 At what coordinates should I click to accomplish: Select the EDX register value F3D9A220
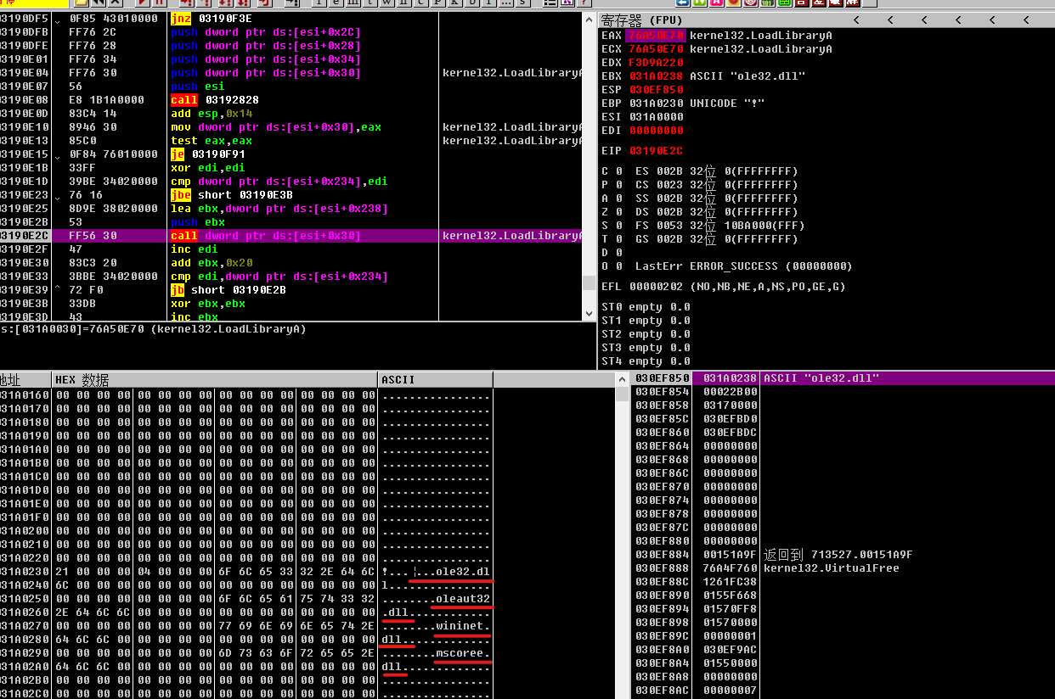(x=656, y=63)
